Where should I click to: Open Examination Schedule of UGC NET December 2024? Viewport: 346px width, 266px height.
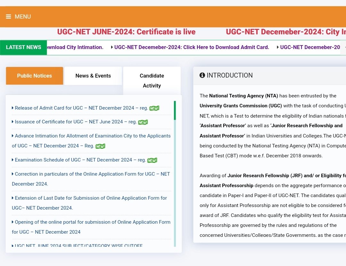click(80, 160)
